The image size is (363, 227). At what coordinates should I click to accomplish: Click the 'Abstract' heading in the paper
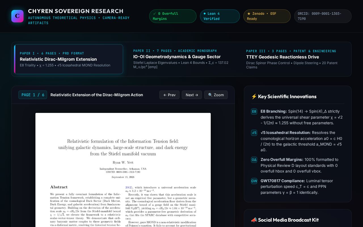[59, 187]
